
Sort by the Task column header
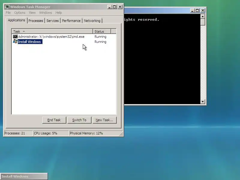click(52, 31)
